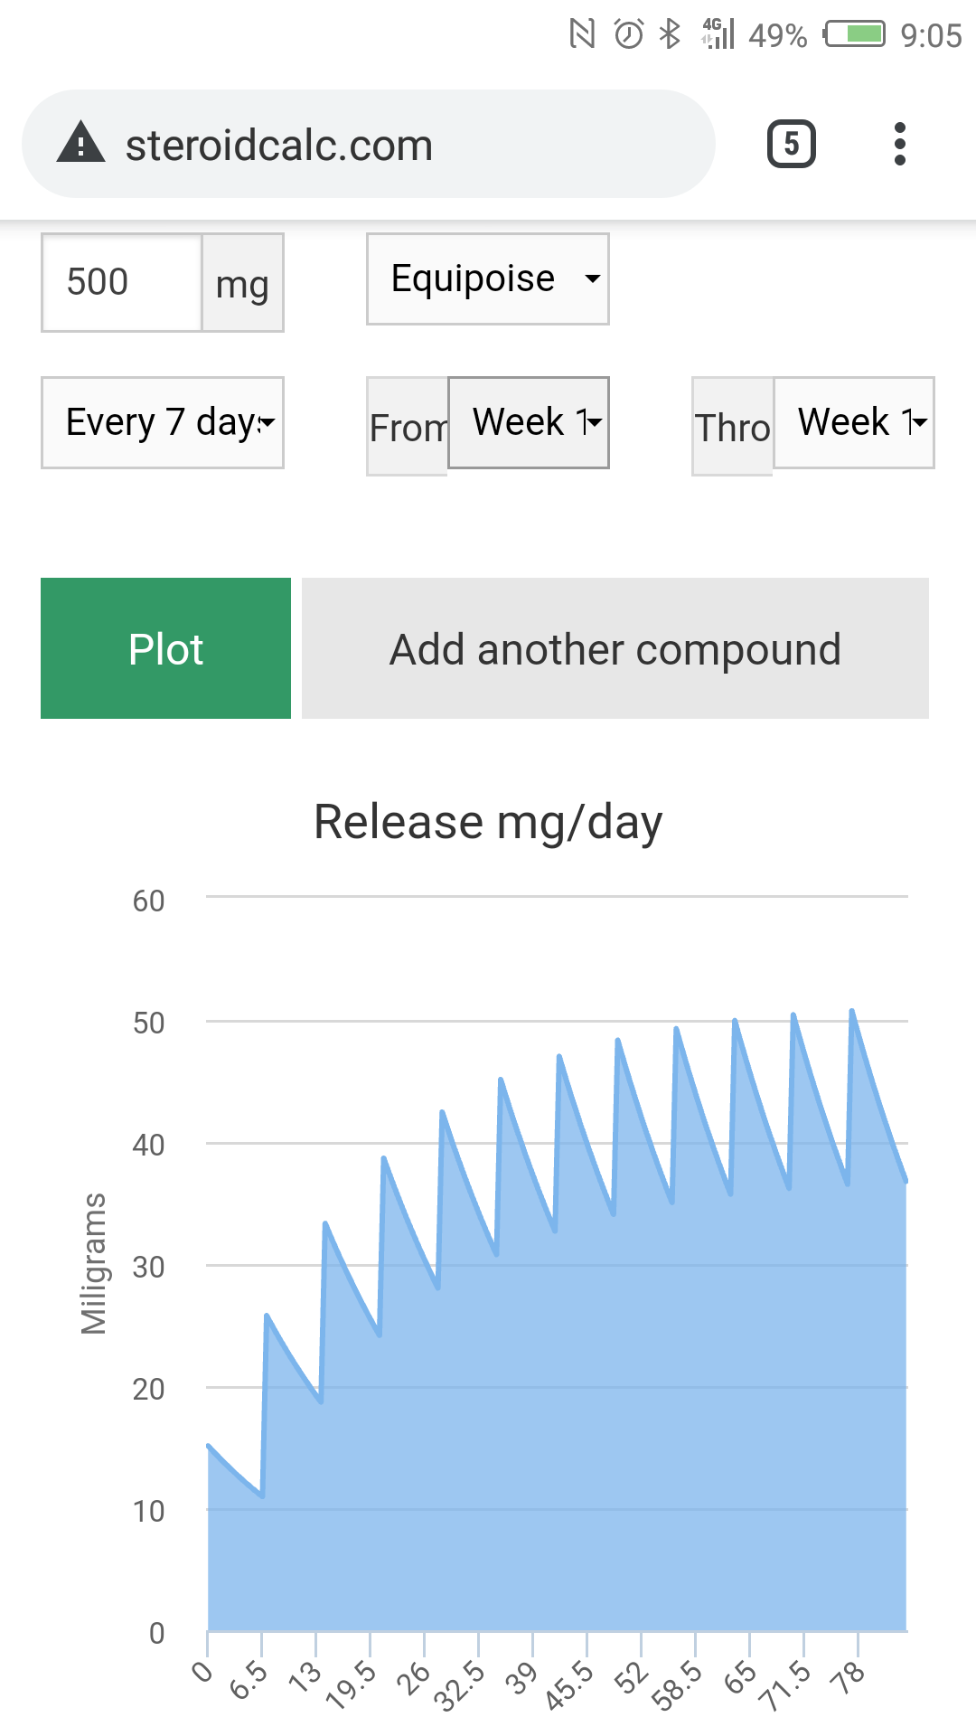Viewport: 976px width, 1736px height.
Task: Expand the Every 7 days frequency dropdown
Action: pos(163,422)
